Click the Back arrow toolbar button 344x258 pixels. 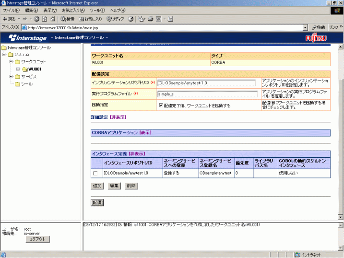pos(9,19)
